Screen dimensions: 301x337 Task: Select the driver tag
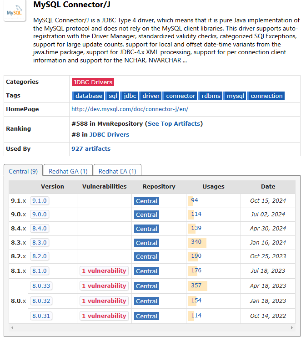[150, 96]
